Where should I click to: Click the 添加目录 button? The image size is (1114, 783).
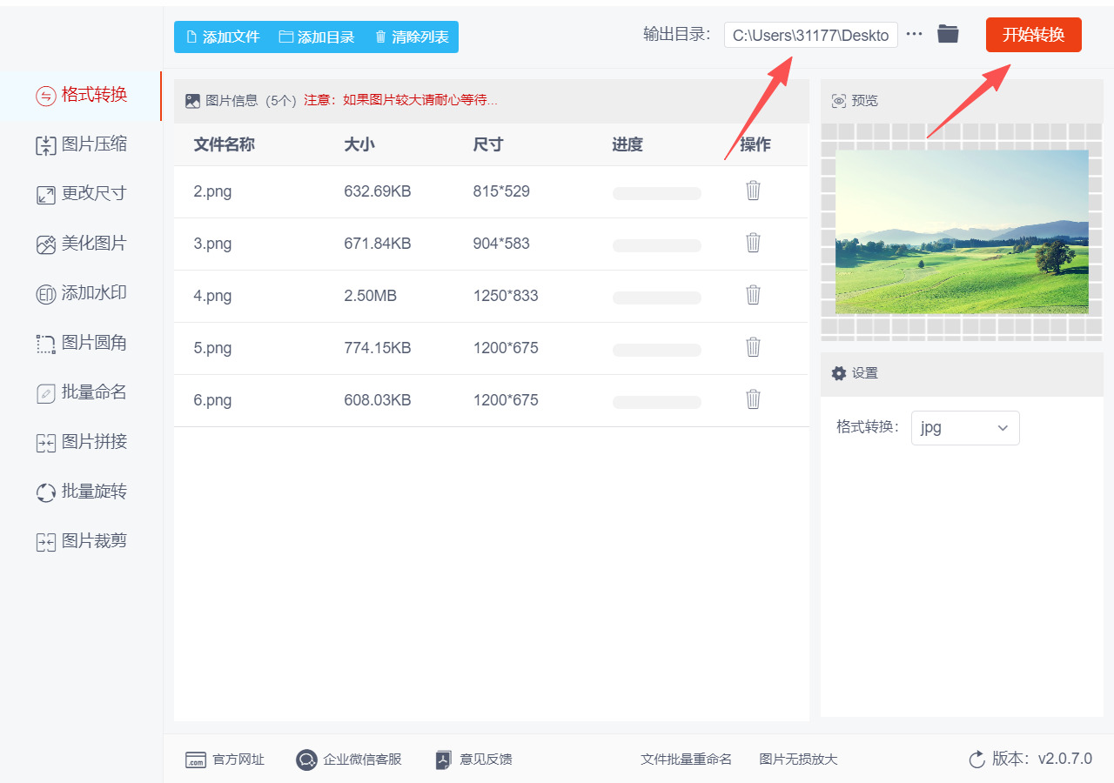coord(317,37)
